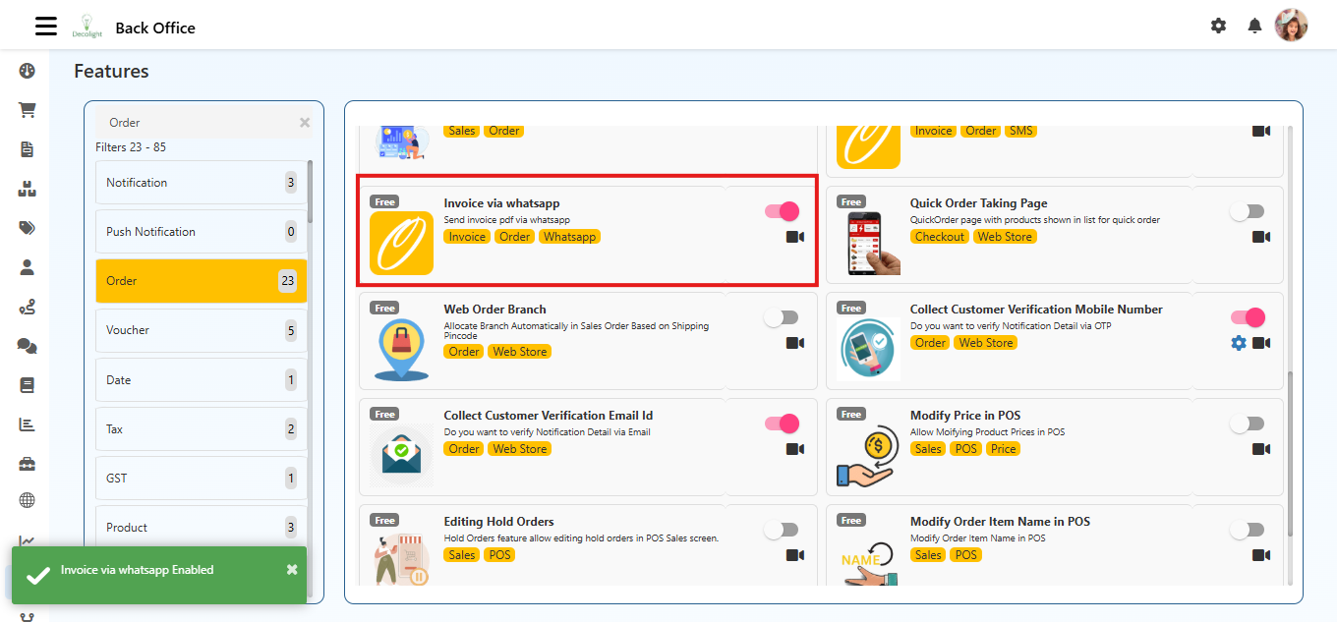Enable the Quick Order Taking Page toggle
This screenshot has width=1337, height=622.
1247,211
